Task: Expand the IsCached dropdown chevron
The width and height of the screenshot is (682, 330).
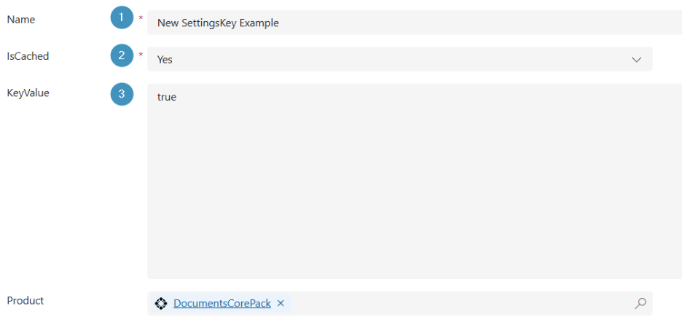Action: pyautogui.click(x=636, y=59)
